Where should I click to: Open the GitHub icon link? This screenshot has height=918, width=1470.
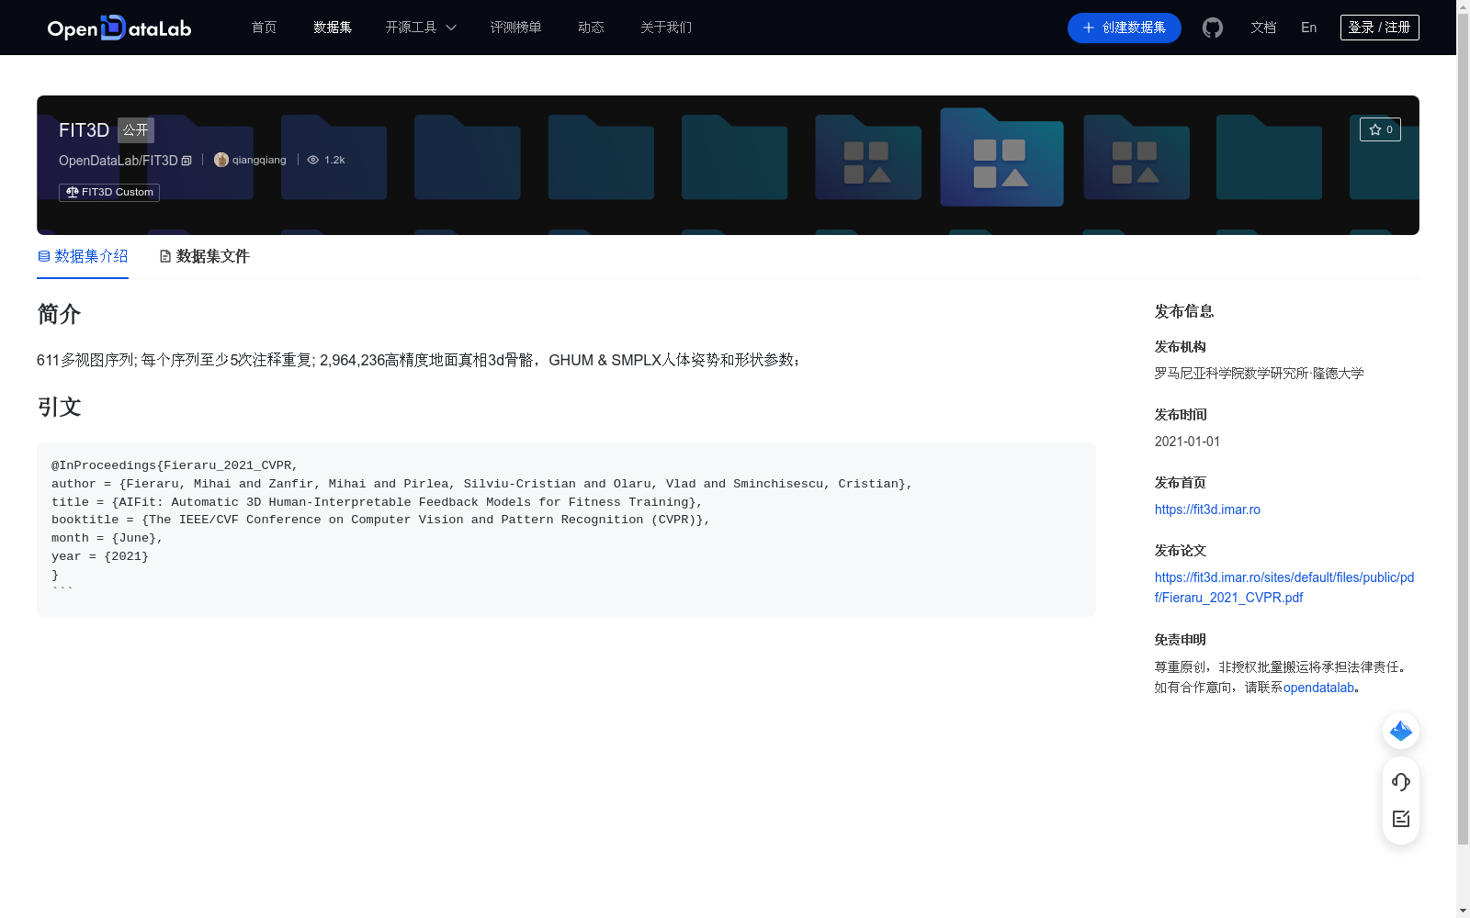point(1213,28)
